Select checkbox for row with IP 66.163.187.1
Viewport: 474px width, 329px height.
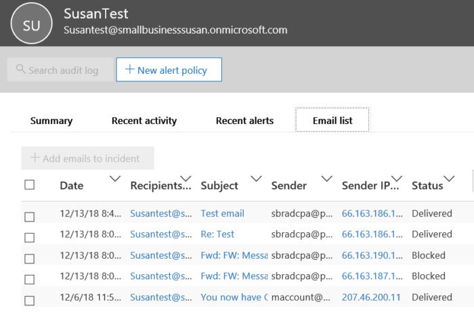click(x=29, y=280)
